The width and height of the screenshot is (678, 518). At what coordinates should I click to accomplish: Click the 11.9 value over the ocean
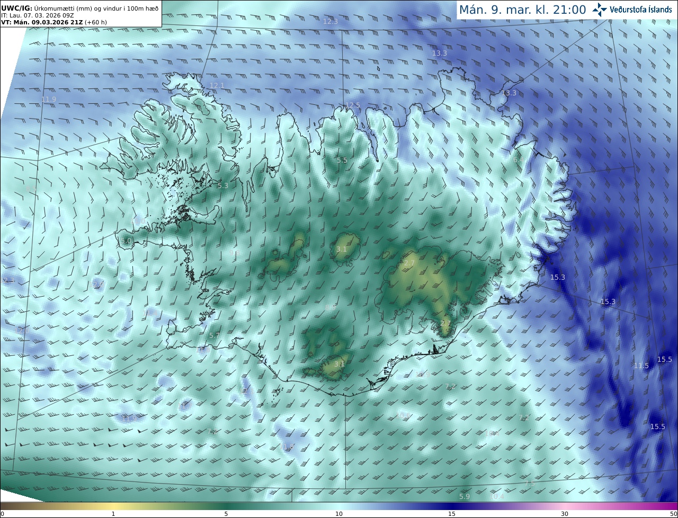tap(49, 99)
